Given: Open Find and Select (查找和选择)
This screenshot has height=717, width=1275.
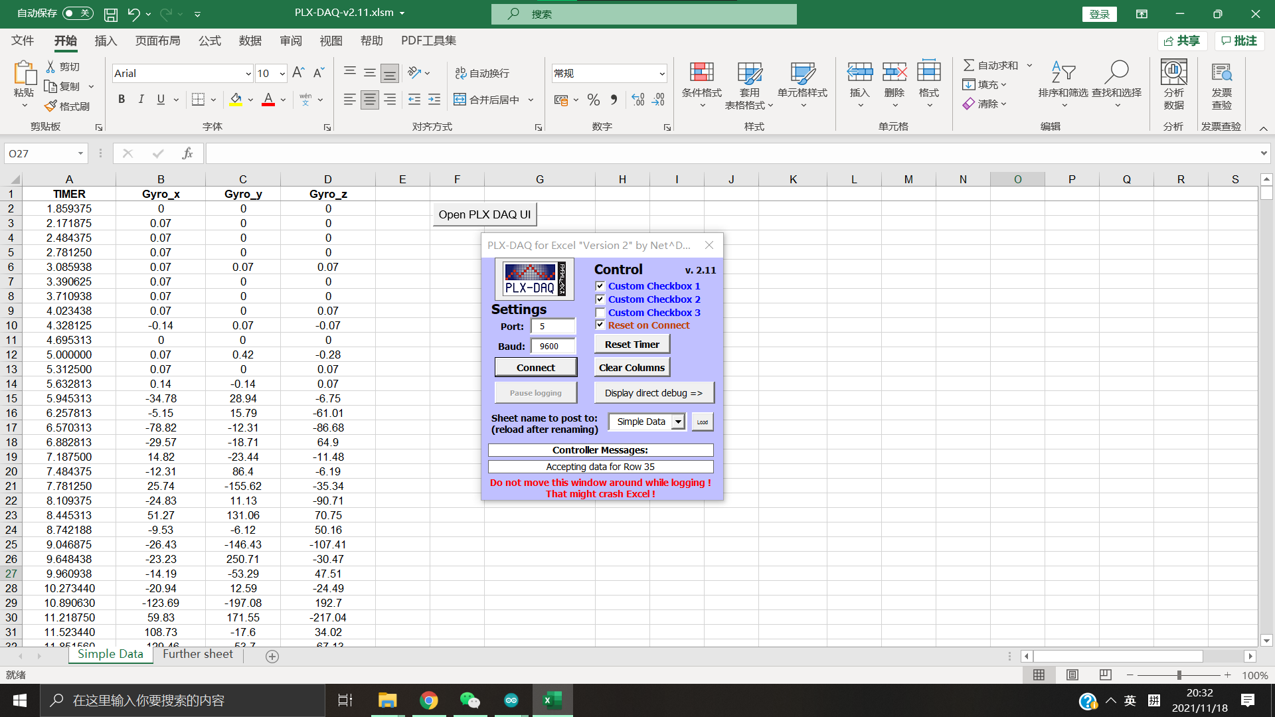Looking at the screenshot, I should pyautogui.click(x=1116, y=85).
